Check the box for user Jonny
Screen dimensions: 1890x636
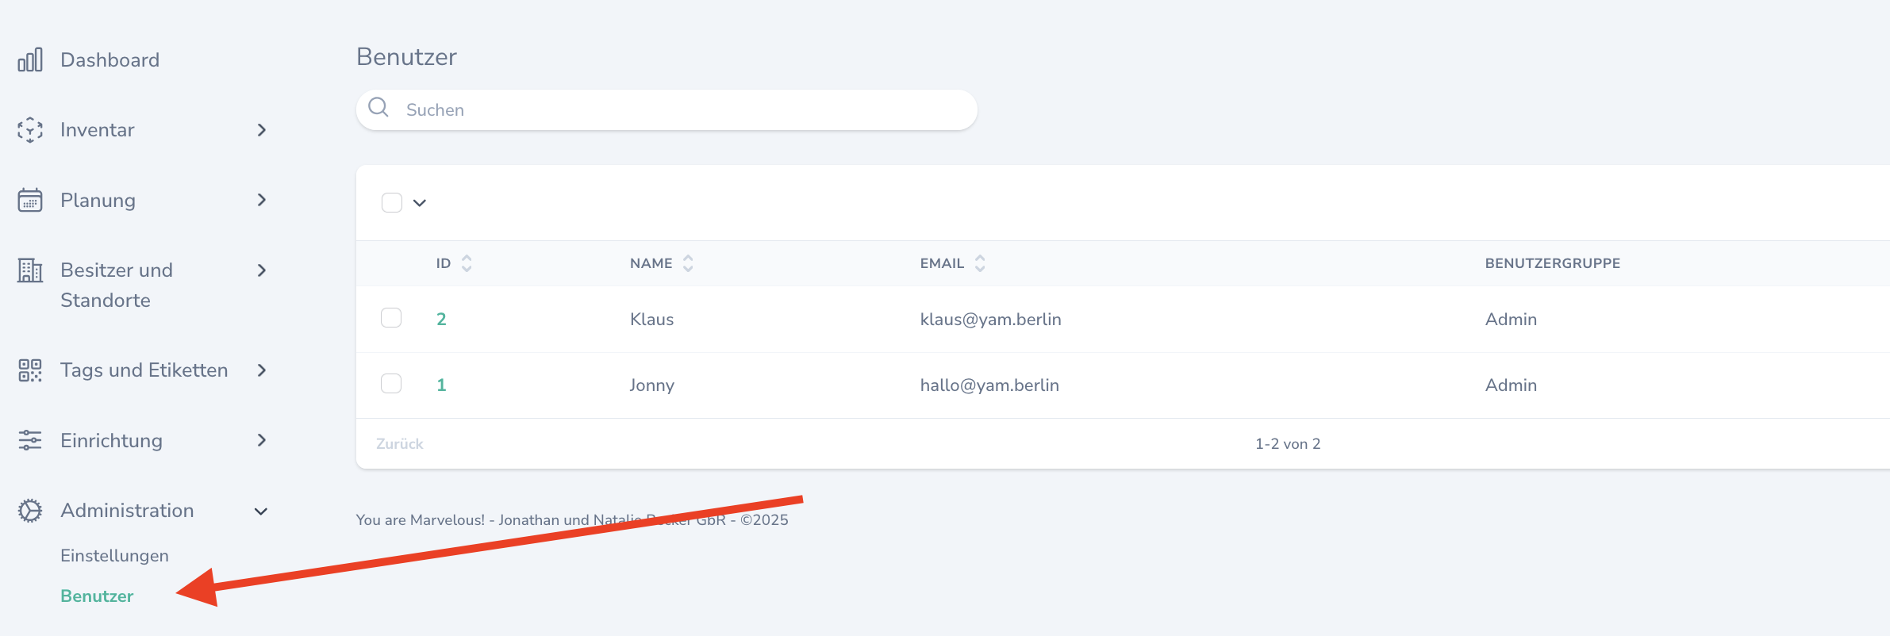tap(391, 384)
